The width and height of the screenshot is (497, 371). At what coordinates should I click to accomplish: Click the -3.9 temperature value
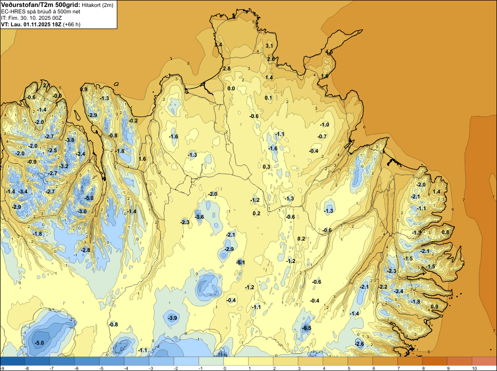(172, 318)
